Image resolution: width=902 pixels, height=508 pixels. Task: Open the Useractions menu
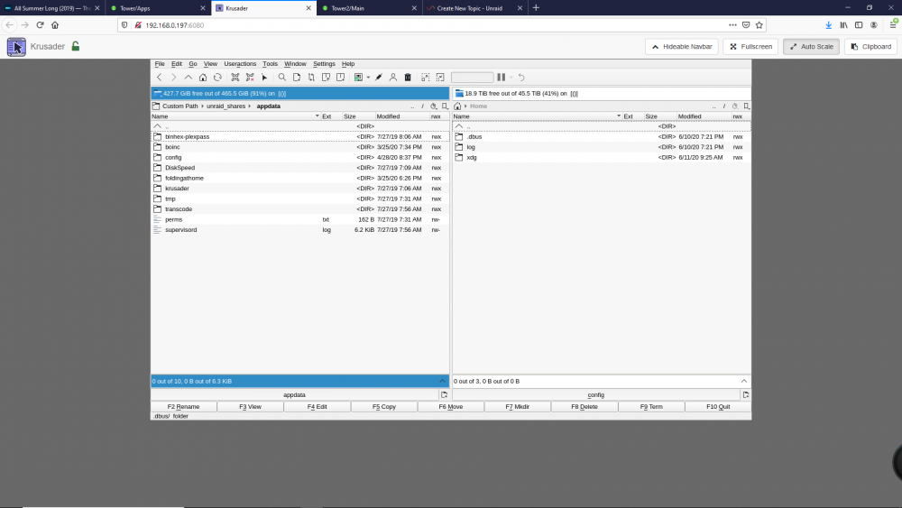[240, 64]
